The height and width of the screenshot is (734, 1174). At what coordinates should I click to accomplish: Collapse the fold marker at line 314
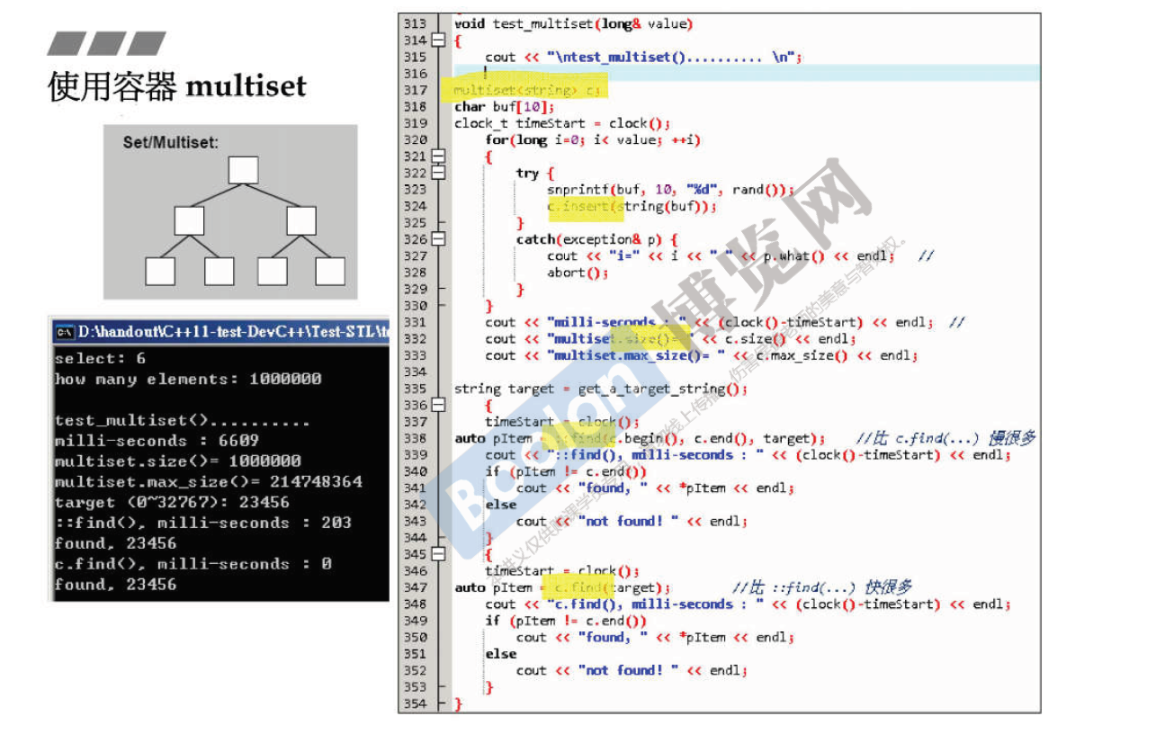(x=438, y=40)
